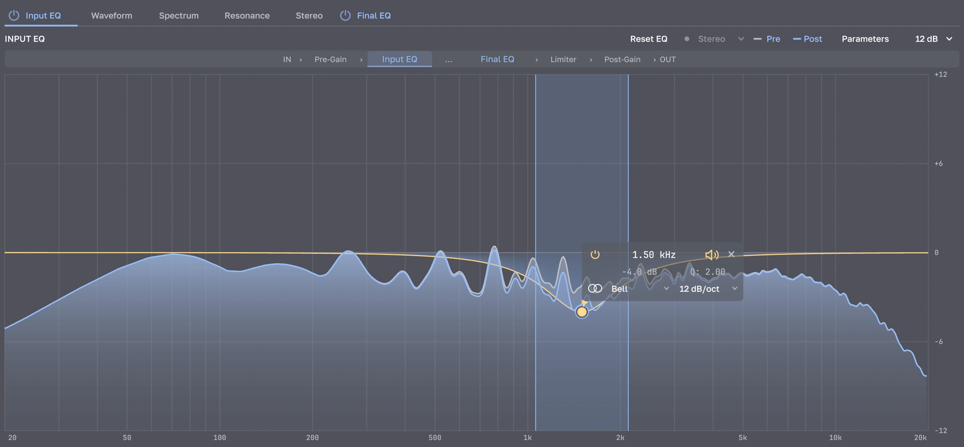This screenshot has height=447, width=964.
Task: Select Limiter in signal chain
Action: click(563, 59)
